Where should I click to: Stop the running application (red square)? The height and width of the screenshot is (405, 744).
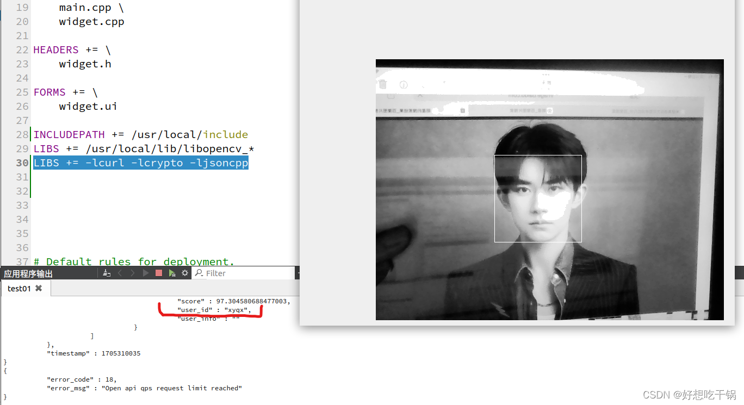point(159,273)
